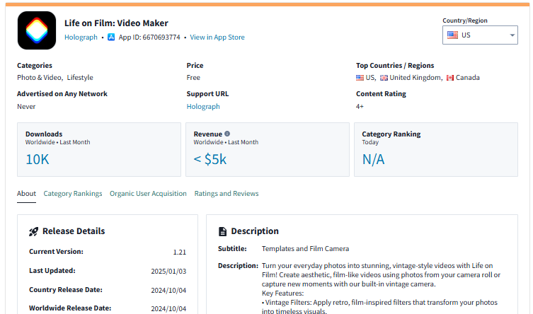Switch to the Category Rankings tab

tap(73, 194)
